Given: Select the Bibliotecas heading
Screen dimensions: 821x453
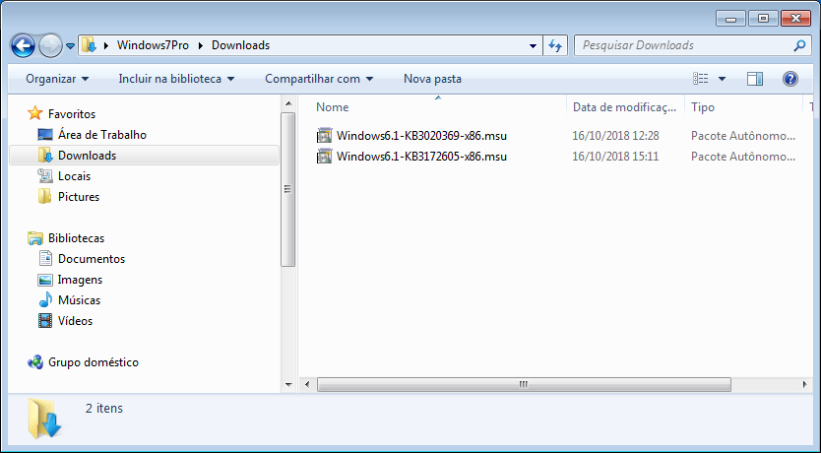Looking at the screenshot, I should click(66, 238).
